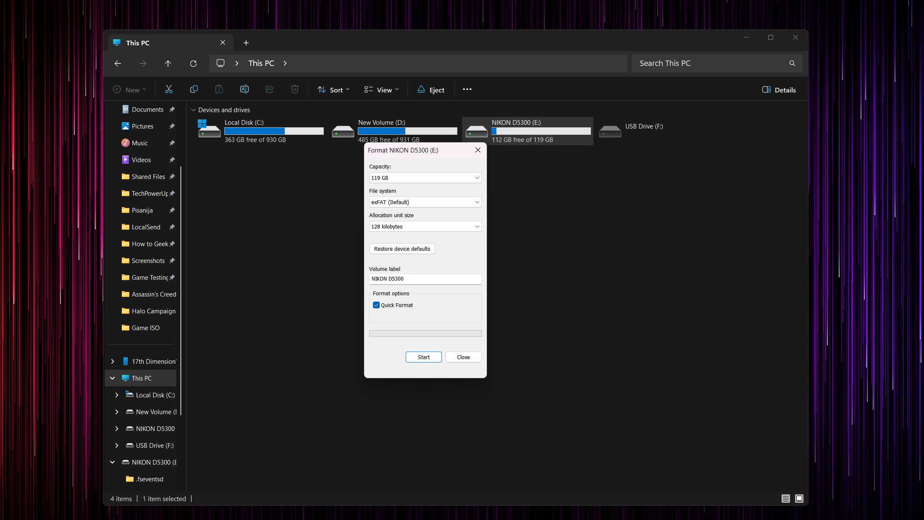Click the Local Disk (C:) usage bar
Viewport: 924px width, 520px height.
[274, 131]
